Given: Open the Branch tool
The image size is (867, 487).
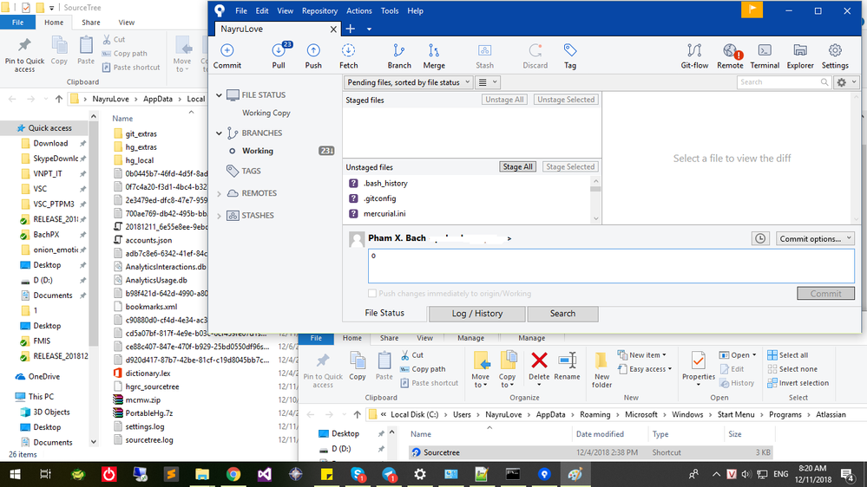Looking at the screenshot, I should click(398, 56).
